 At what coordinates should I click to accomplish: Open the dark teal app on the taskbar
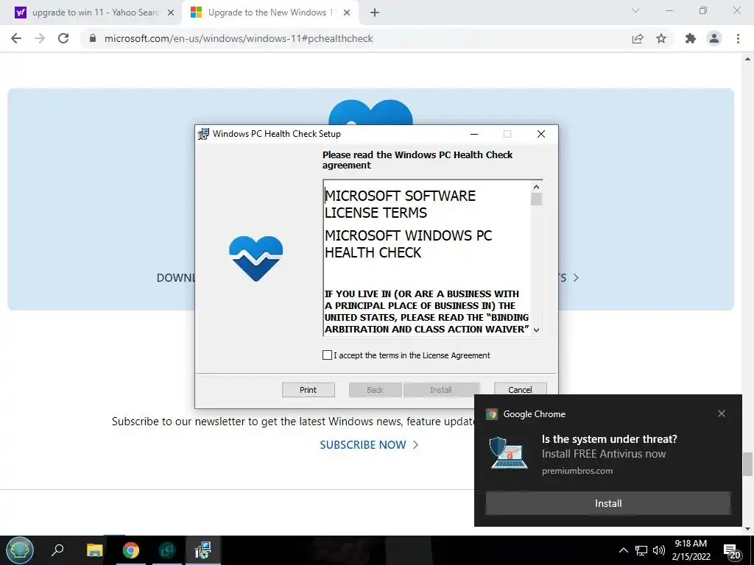coord(167,550)
